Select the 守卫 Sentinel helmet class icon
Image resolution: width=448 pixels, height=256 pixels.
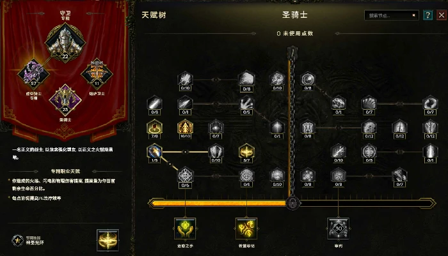pyautogui.click(x=65, y=42)
